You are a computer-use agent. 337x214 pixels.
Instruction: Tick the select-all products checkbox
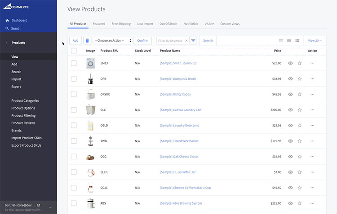tap(74, 51)
